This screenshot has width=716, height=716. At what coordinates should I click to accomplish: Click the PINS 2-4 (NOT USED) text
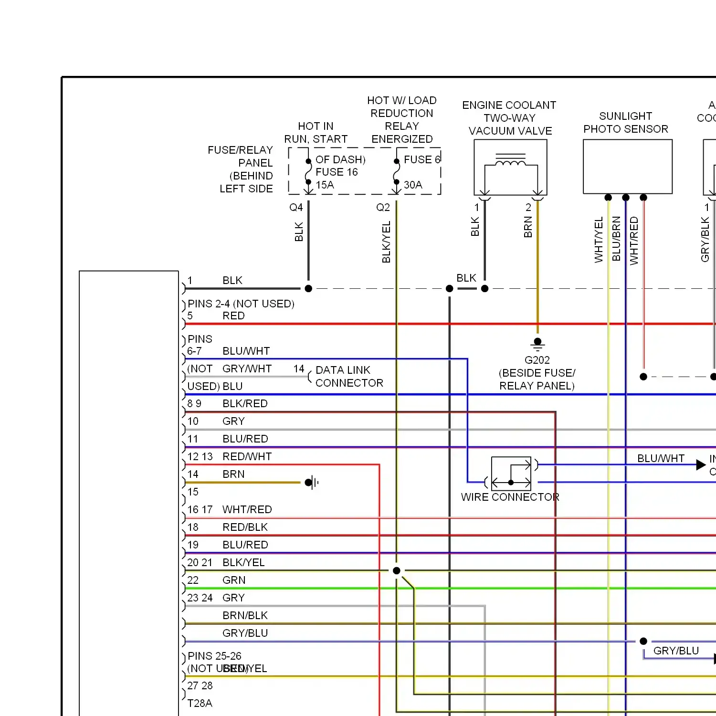click(x=241, y=304)
